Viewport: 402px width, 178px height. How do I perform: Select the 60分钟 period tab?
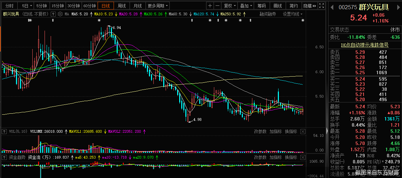(x=89, y=6)
